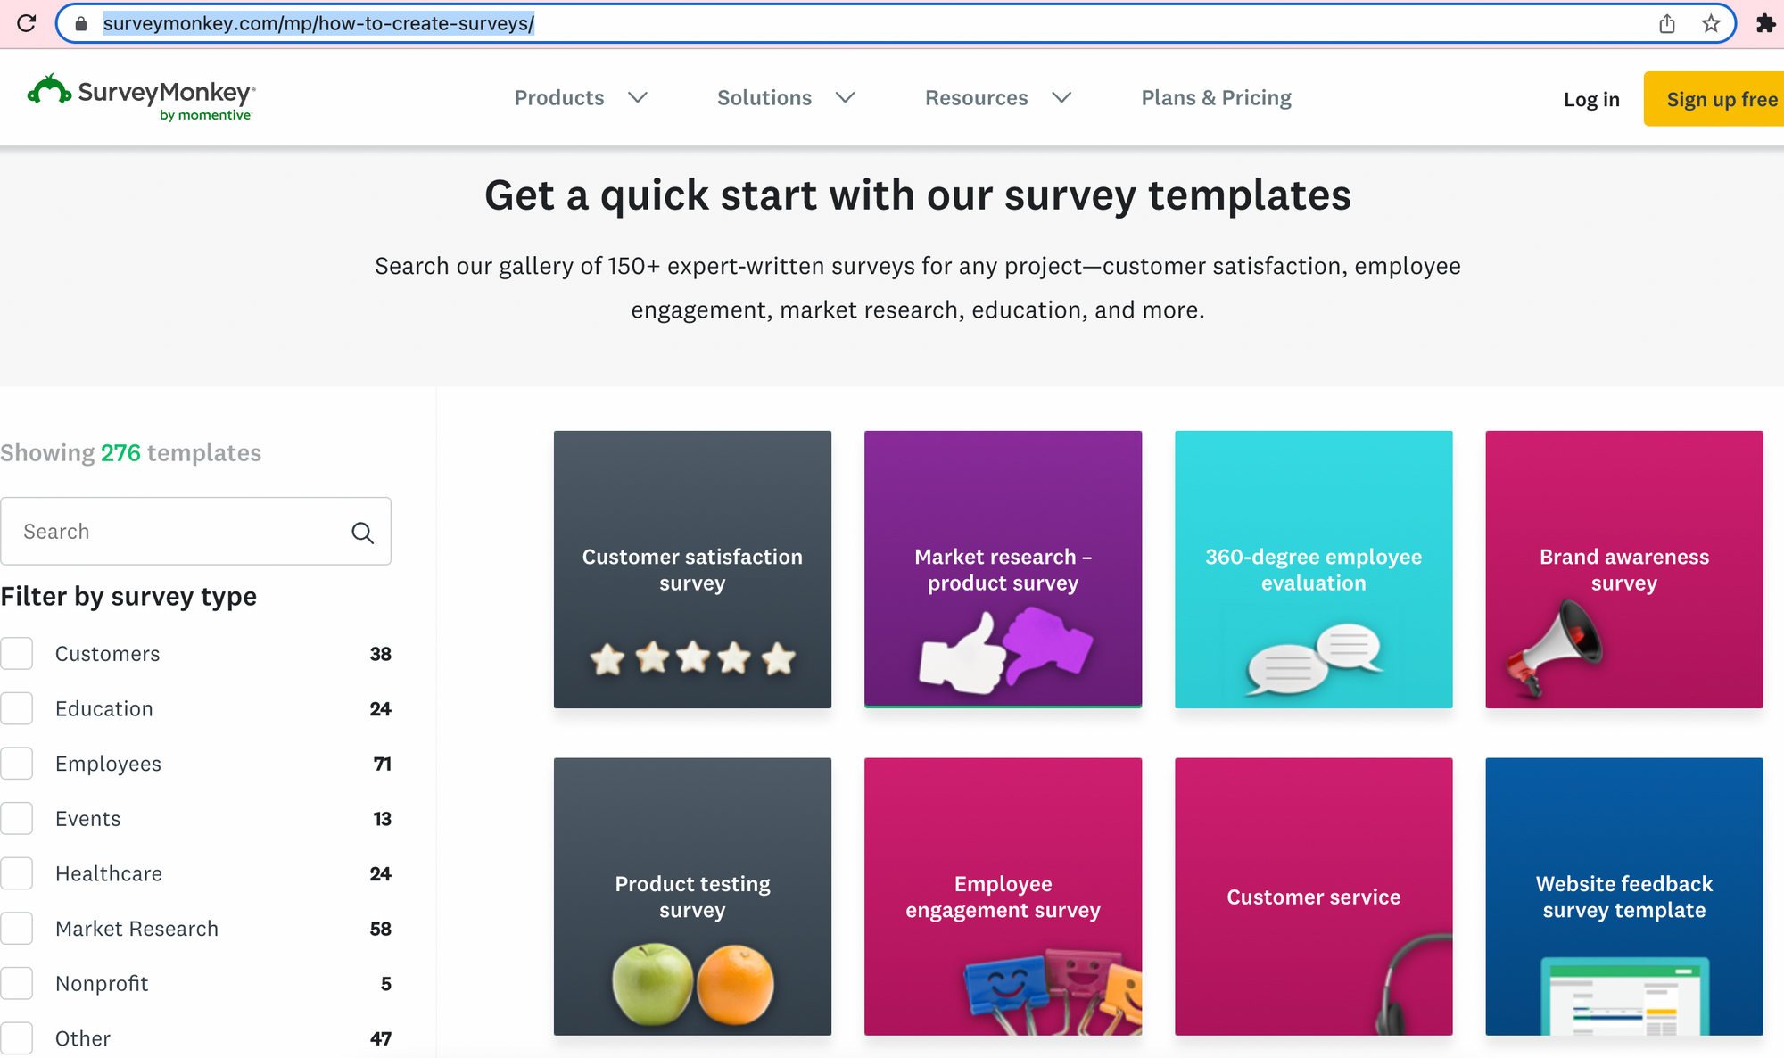1784x1058 pixels.
Task: Open the Solutions dropdown chevron
Action: tap(845, 97)
